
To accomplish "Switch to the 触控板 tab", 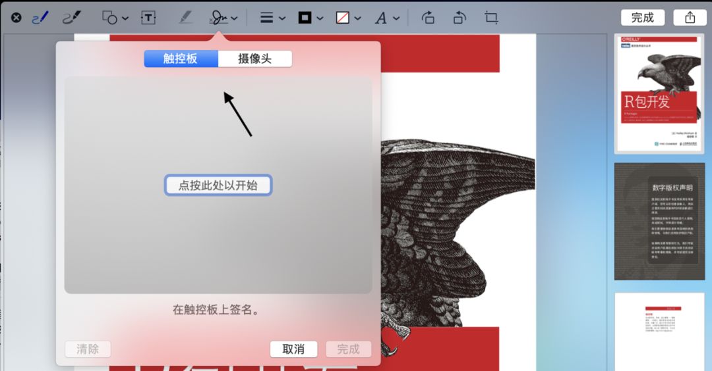I will coord(181,59).
